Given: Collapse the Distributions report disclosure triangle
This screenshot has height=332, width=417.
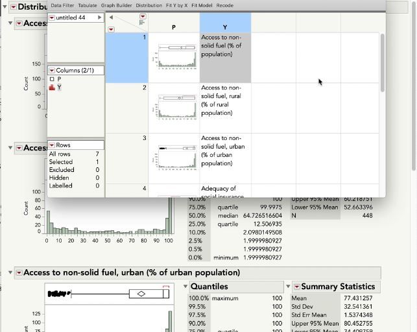Looking at the screenshot, I should point(5,6).
